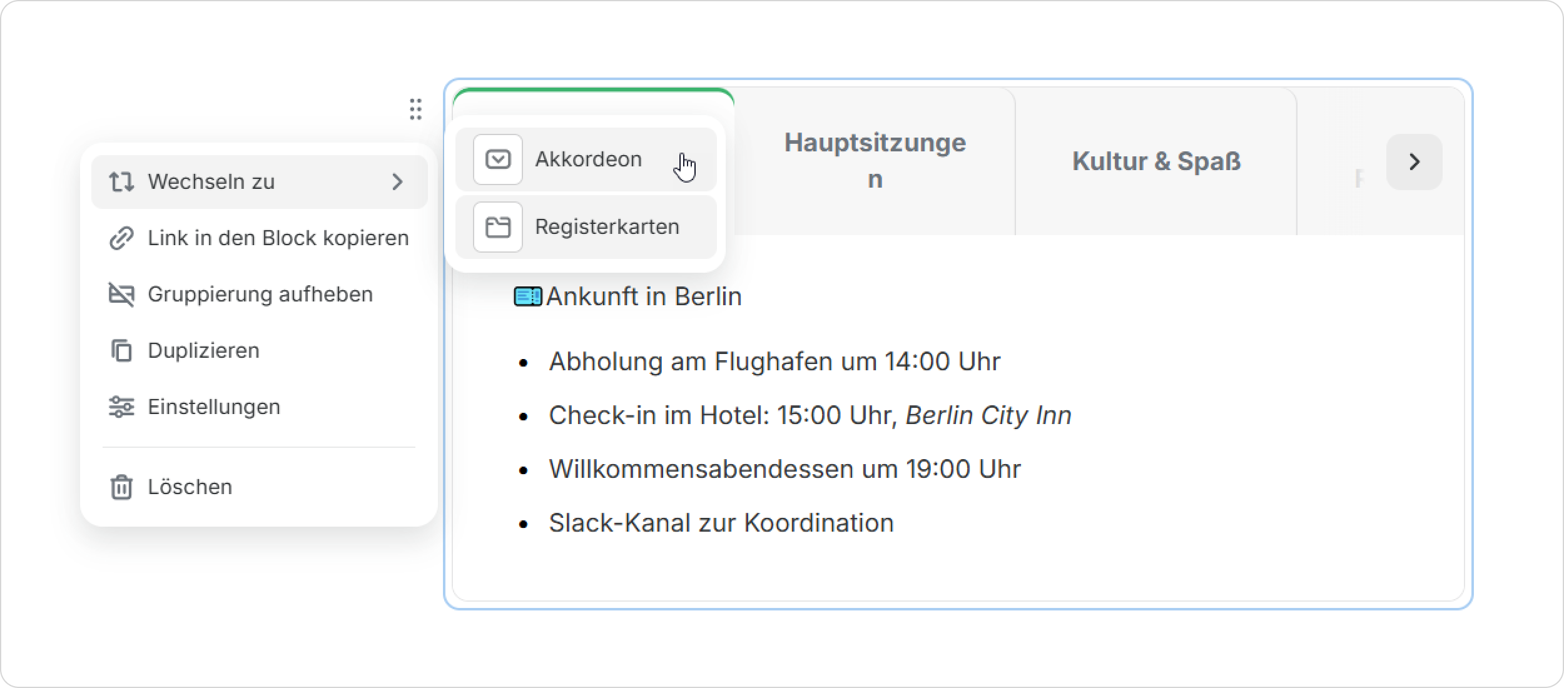Choose Löschen to delete the block
This screenshot has height=688, width=1564.
(190, 487)
